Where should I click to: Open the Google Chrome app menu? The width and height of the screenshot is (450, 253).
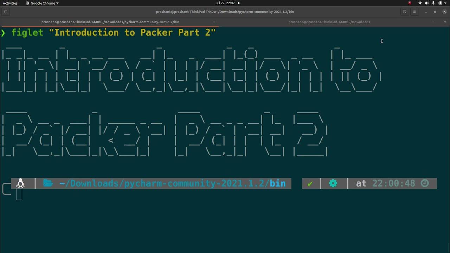42,3
